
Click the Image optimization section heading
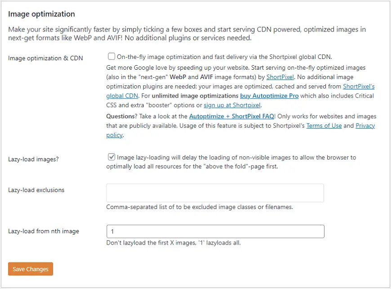point(41,14)
